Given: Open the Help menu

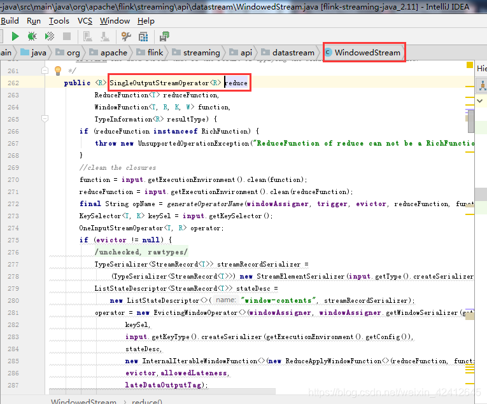Looking at the screenshot, I should tap(146, 21).
